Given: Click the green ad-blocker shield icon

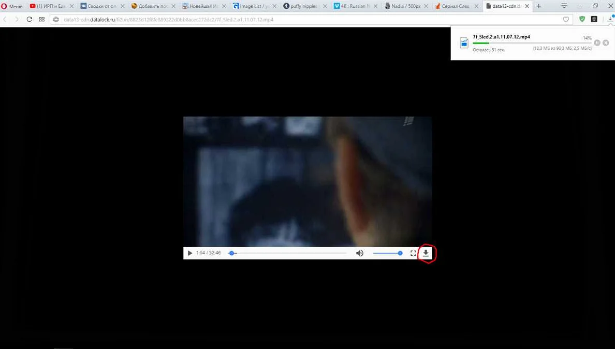Looking at the screenshot, I should coord(582,19).
